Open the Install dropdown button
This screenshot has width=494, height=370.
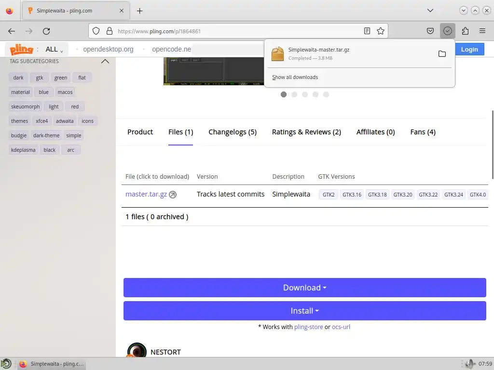coord(305,311)
